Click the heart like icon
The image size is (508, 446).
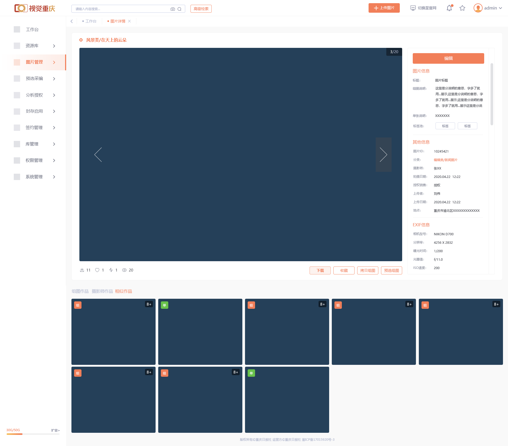tap(97, 270)
